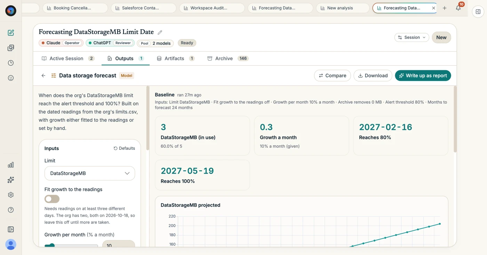Screen dimensions: 487x255
Task: Open the Limit DataStorageMB dropdown
Action: tap(90, 173)
